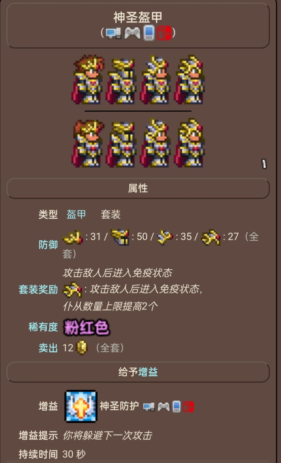
Task: Click the helmet icon showing 35 defense
Action: (x=165, y=237)
